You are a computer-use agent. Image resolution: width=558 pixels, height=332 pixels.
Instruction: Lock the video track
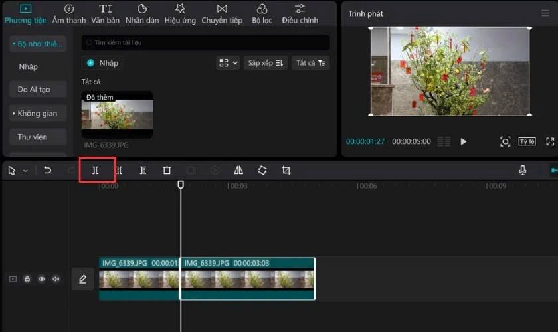tap(27, 279)
